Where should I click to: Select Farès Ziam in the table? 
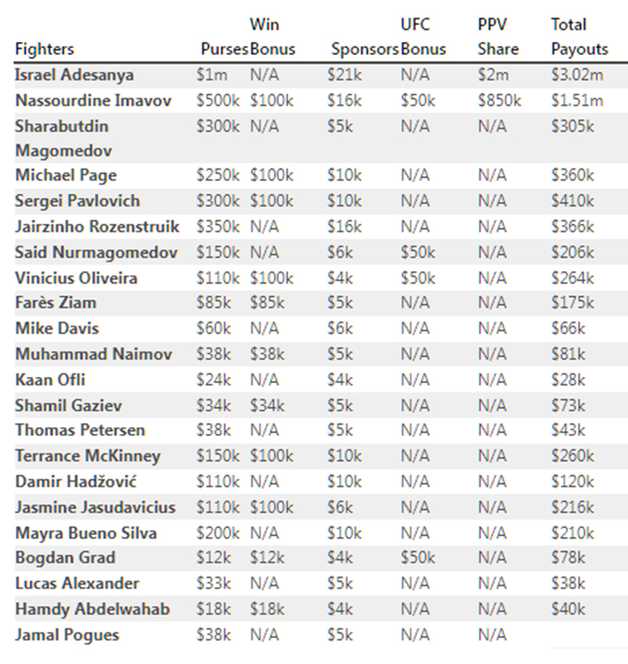click(x=55, y=303)
